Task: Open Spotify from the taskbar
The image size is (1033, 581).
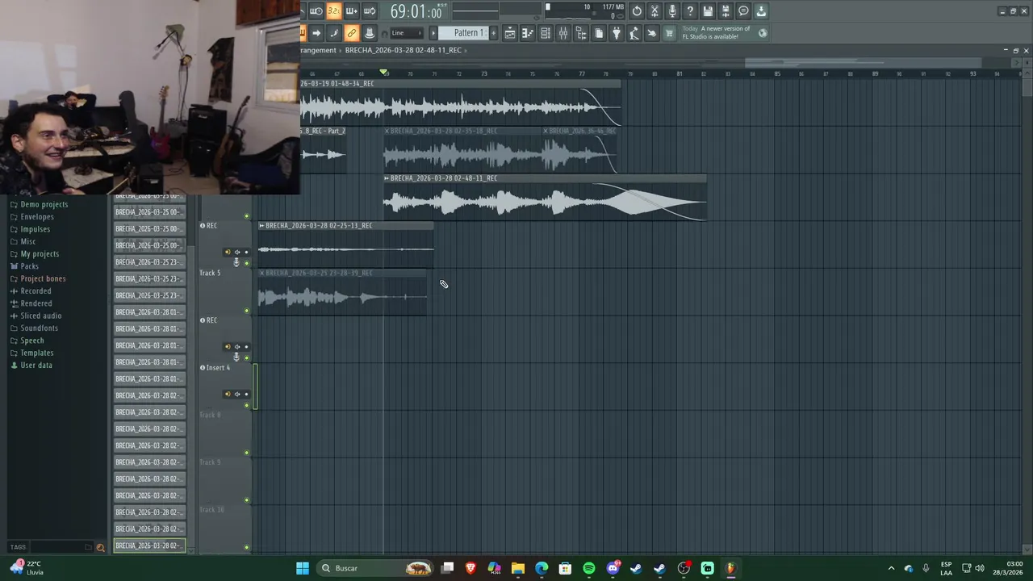Action: (x=589, y=568)
